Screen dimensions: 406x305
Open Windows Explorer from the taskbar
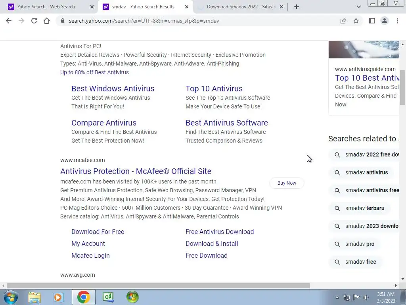pos(34,297)
